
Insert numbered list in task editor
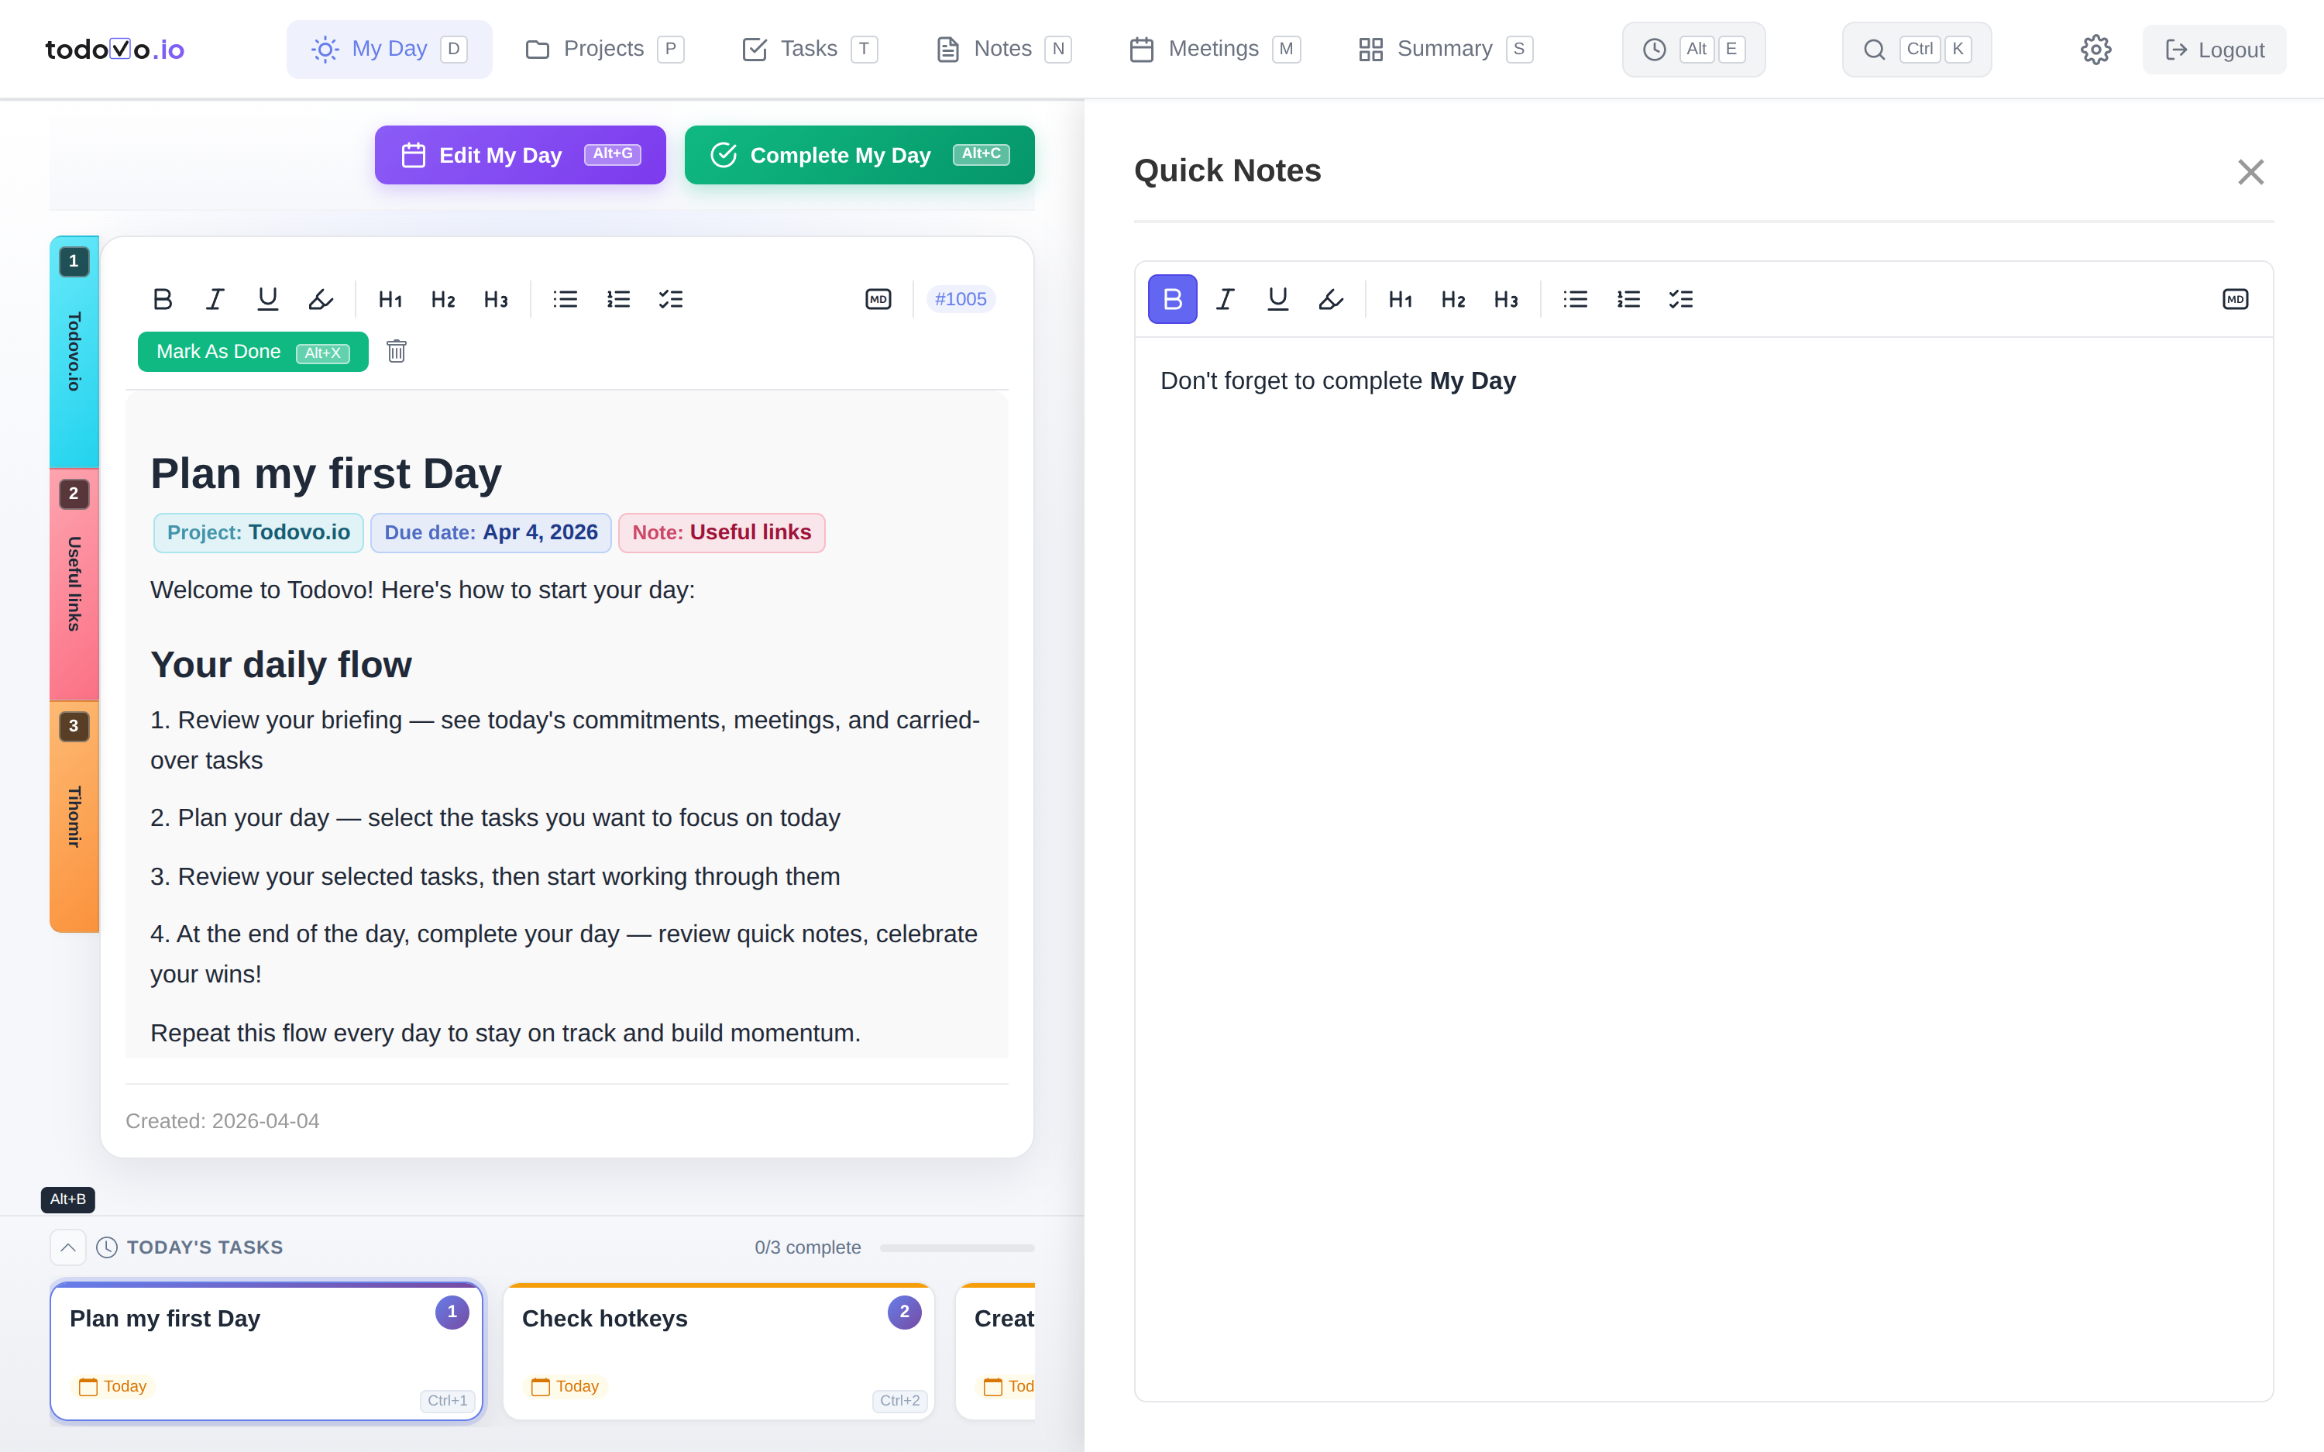point(618,300)
